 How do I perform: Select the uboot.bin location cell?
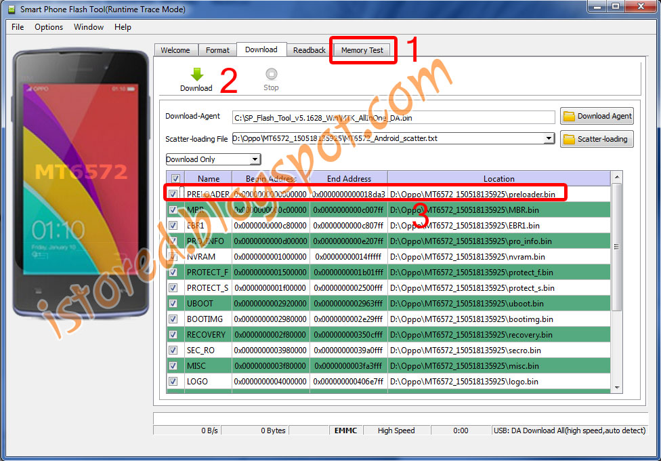click(499, 304)
